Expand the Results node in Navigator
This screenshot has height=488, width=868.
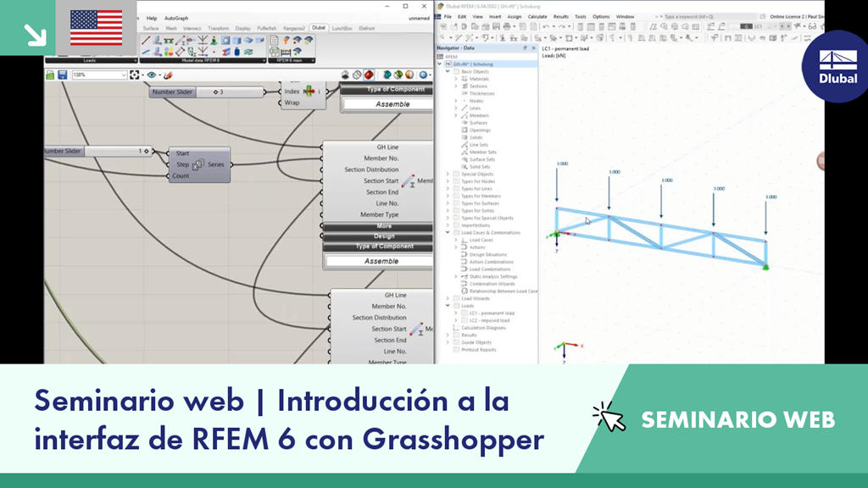coord(448,335)
